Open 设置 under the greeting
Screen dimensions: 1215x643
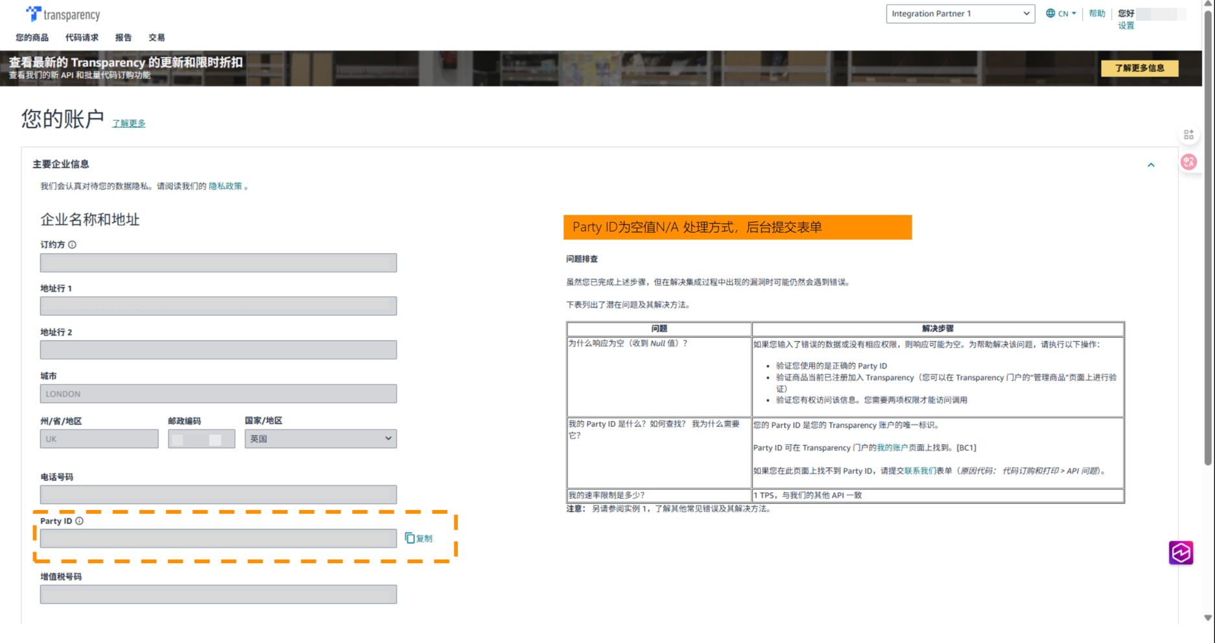(x=1126, y=26)
